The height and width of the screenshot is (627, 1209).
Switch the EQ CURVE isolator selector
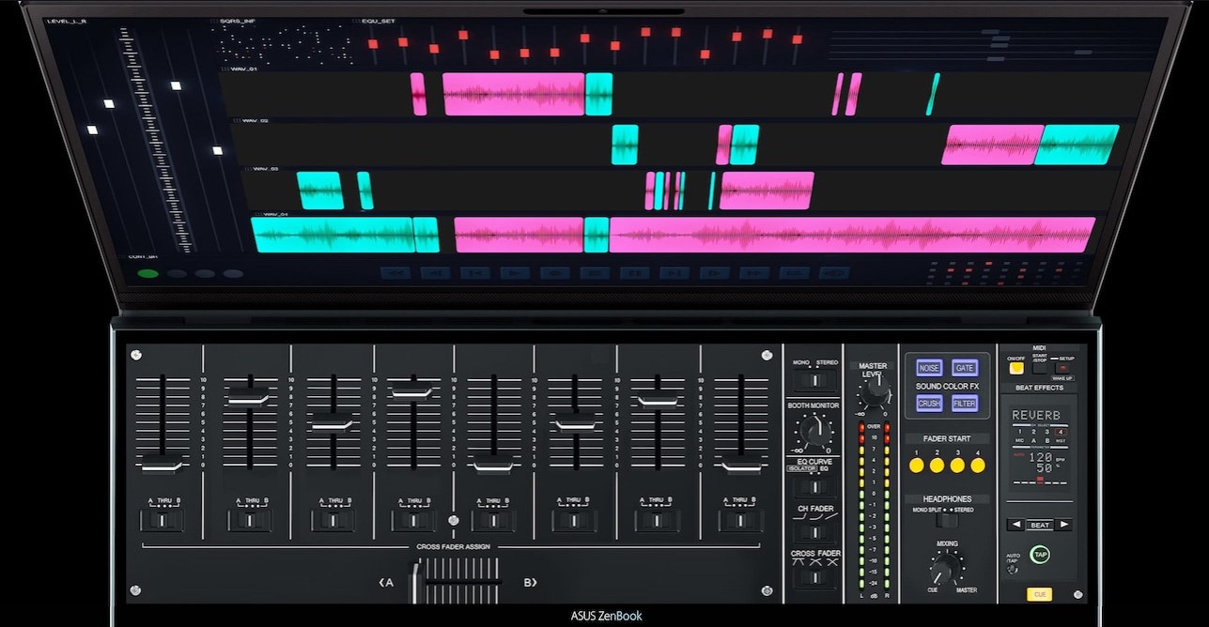coord(814,486)
